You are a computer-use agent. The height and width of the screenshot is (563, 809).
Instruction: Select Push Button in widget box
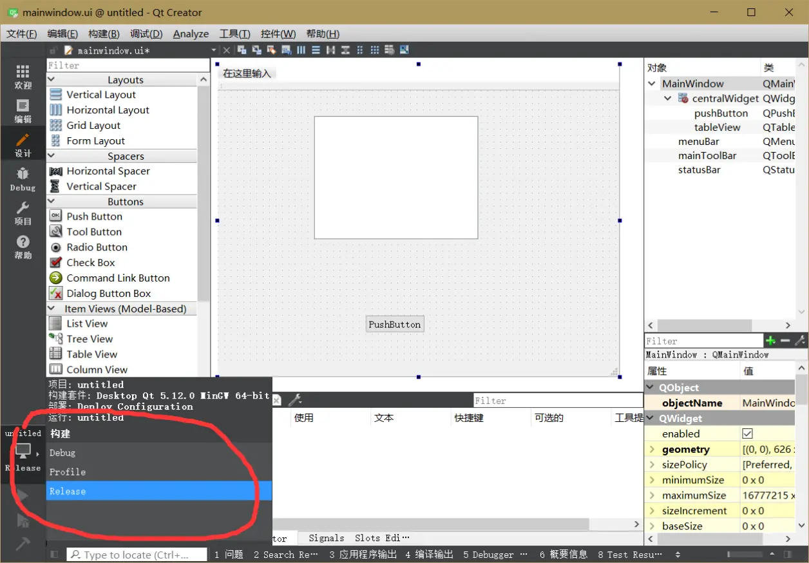pos(94,216)
